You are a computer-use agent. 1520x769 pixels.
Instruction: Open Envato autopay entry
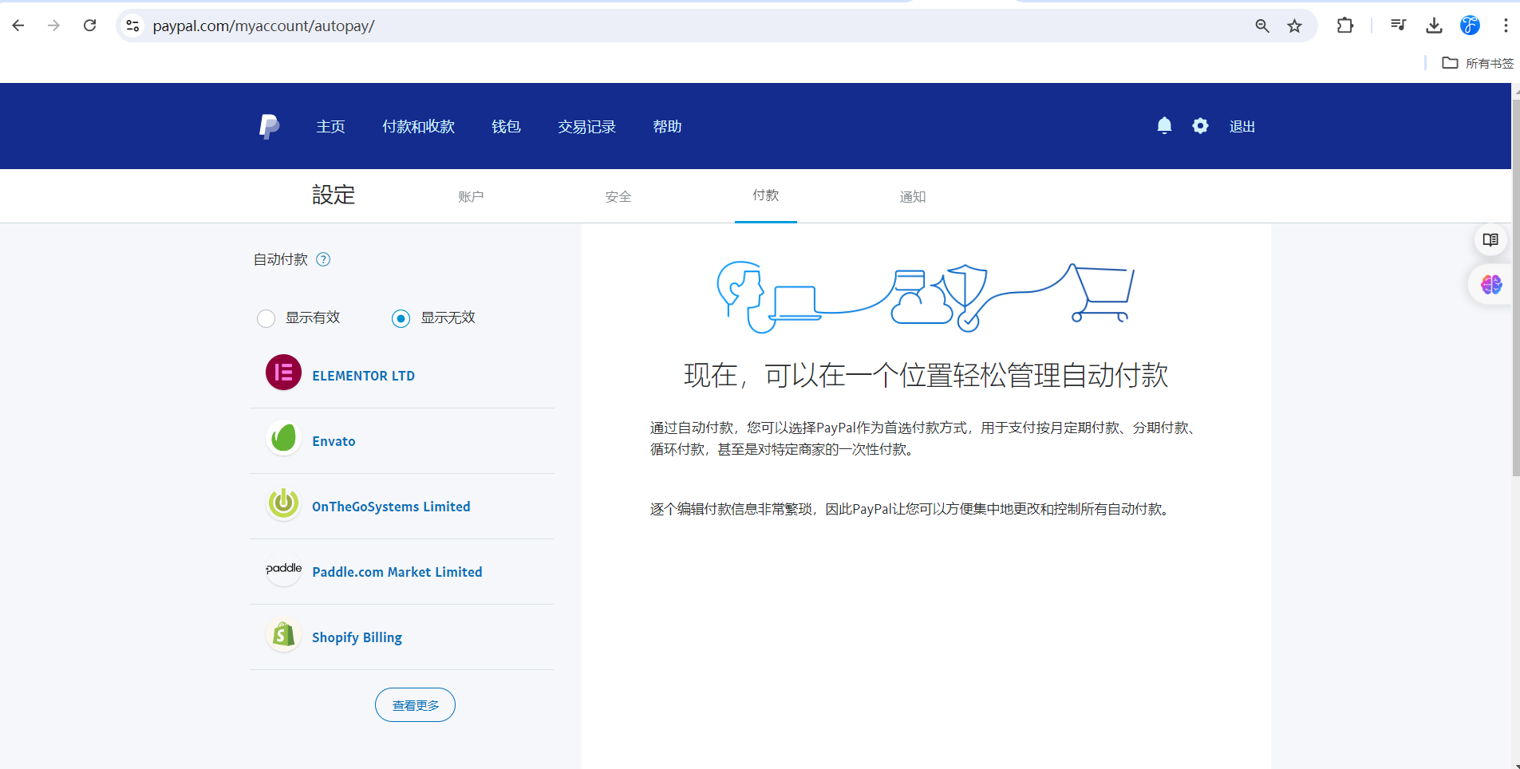click(x=334, y=441)
